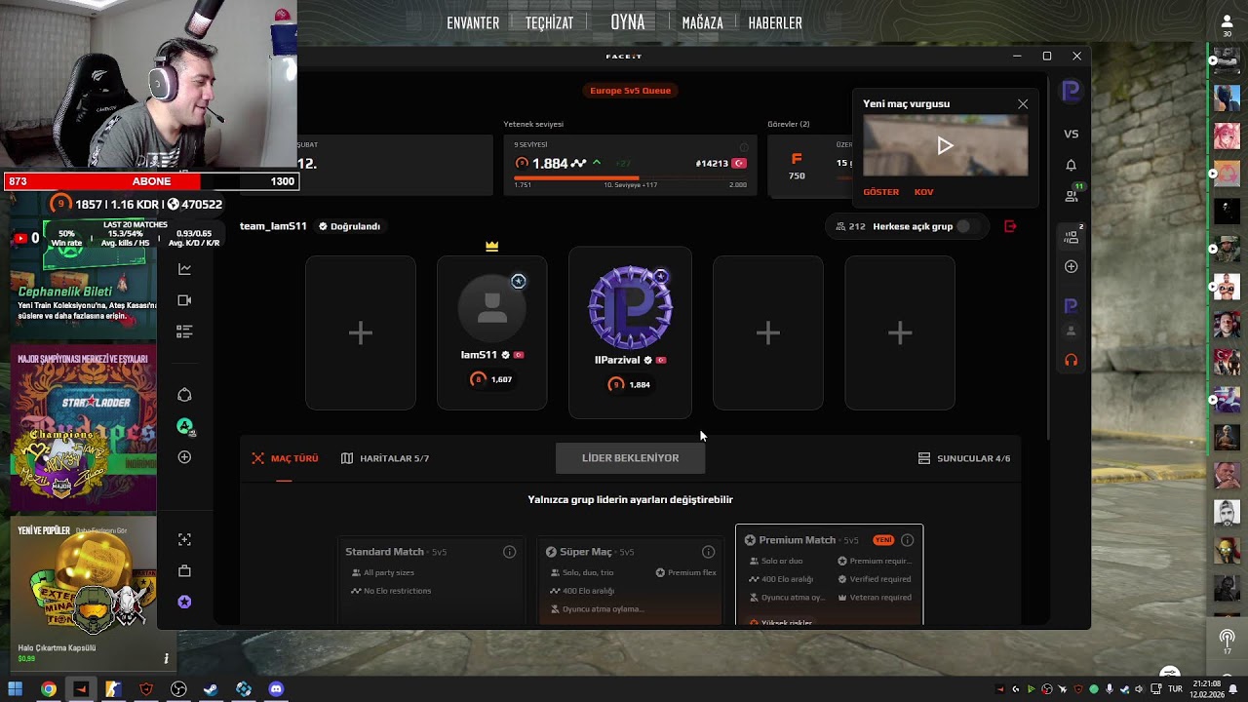Click the team_IamS11 party name
The height and width of the screenshot is (702, 1248).
(x=273, y=226)
